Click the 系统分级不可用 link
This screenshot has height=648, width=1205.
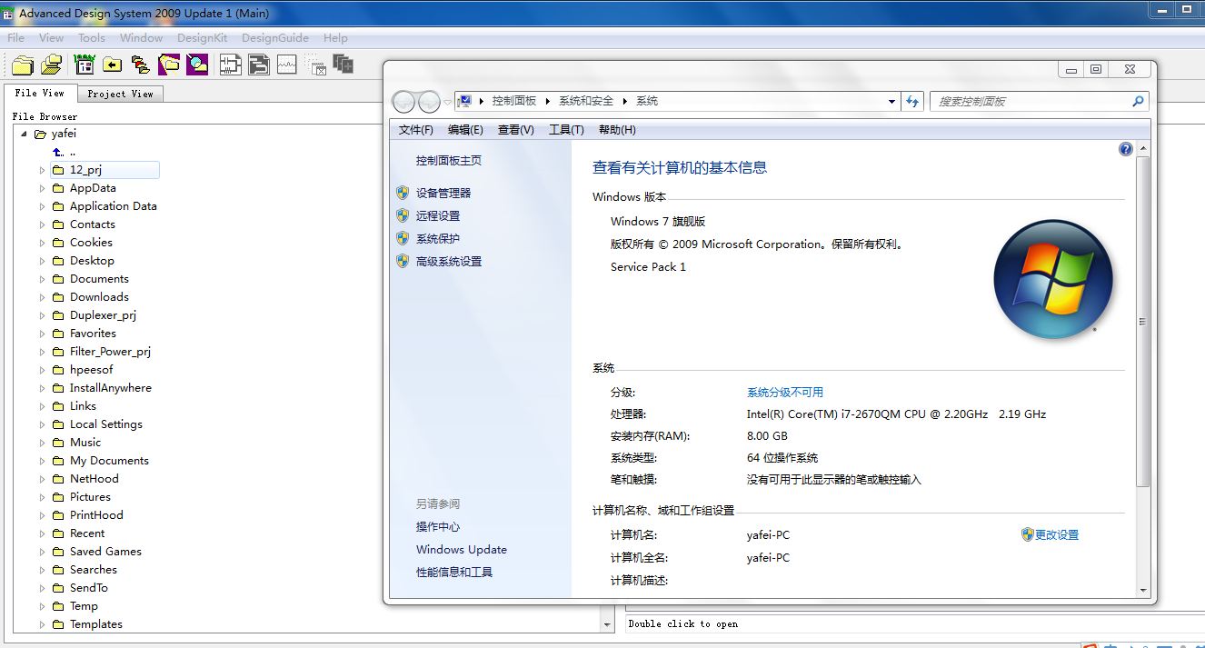coord(785,393)
